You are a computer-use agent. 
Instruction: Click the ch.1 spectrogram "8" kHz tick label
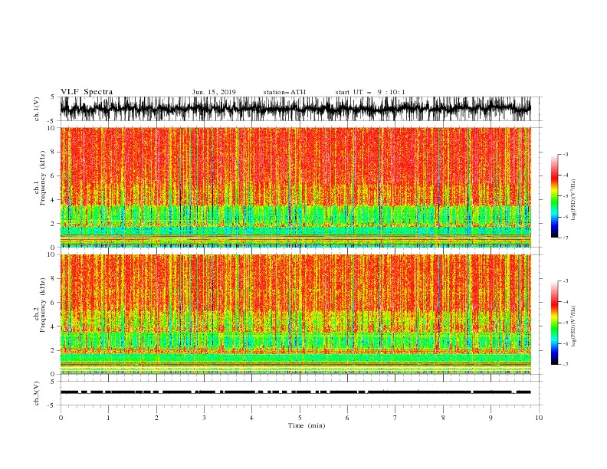click(x=53, y=152)
